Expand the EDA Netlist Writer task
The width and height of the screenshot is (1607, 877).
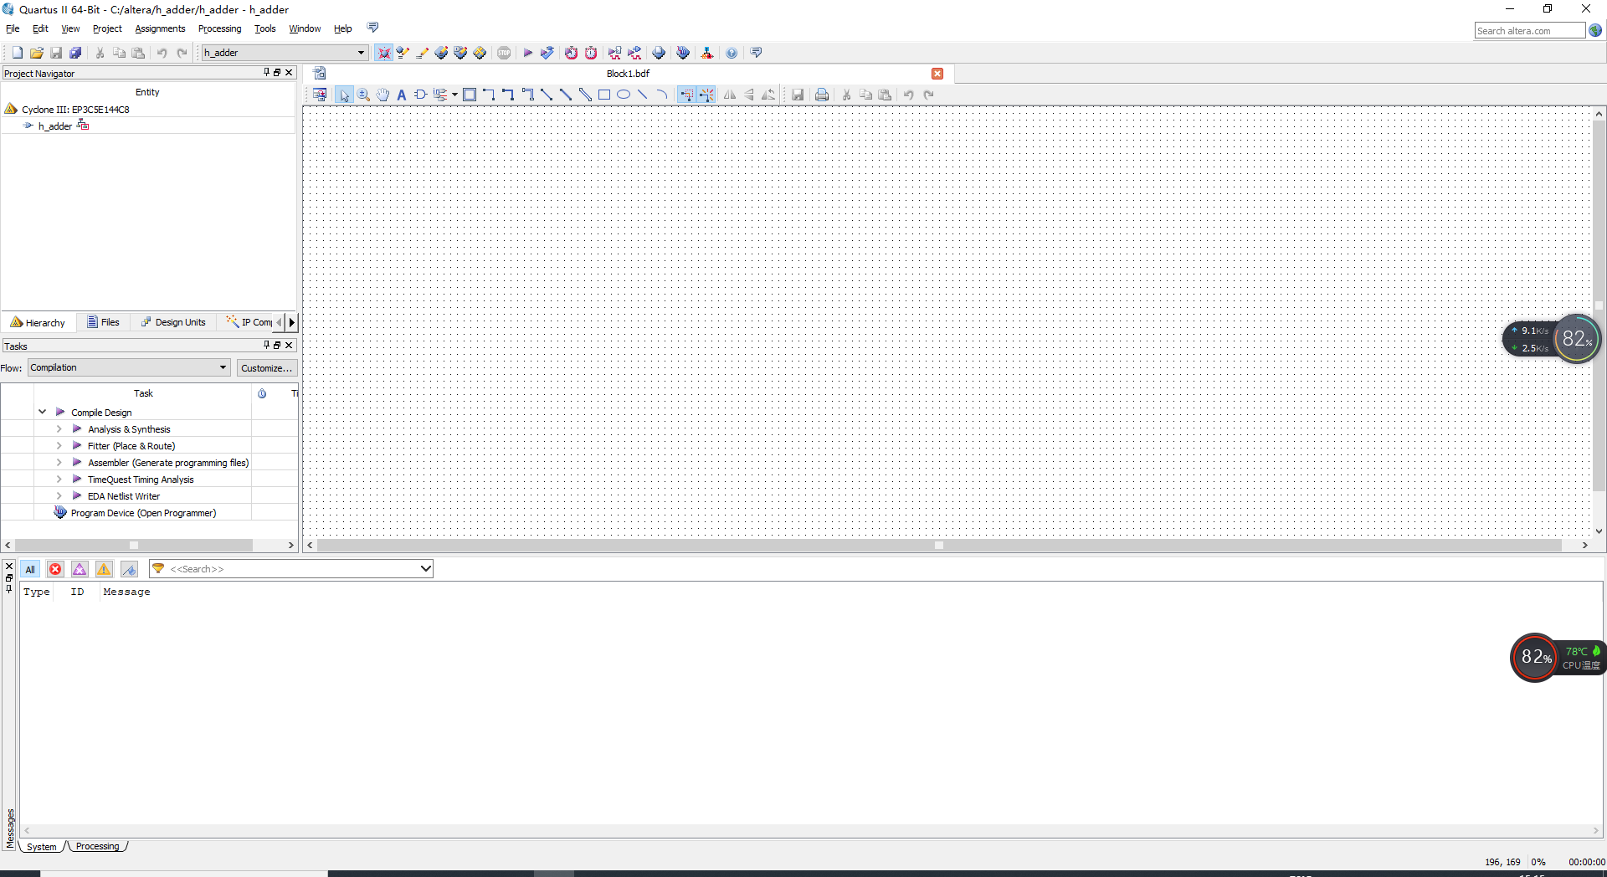(59, 495)
